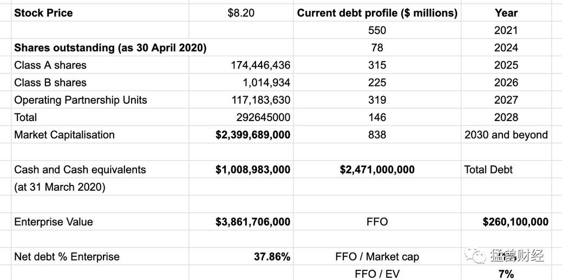Screen dimensions: 562x280
Task: Select the Class B shares label cell
Action: 50,83
